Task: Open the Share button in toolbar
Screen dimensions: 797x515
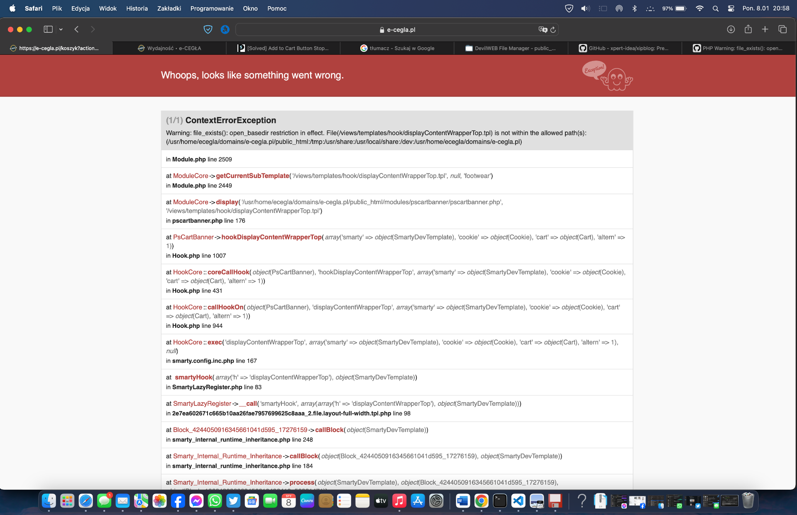Action: [x=748, y=29]
